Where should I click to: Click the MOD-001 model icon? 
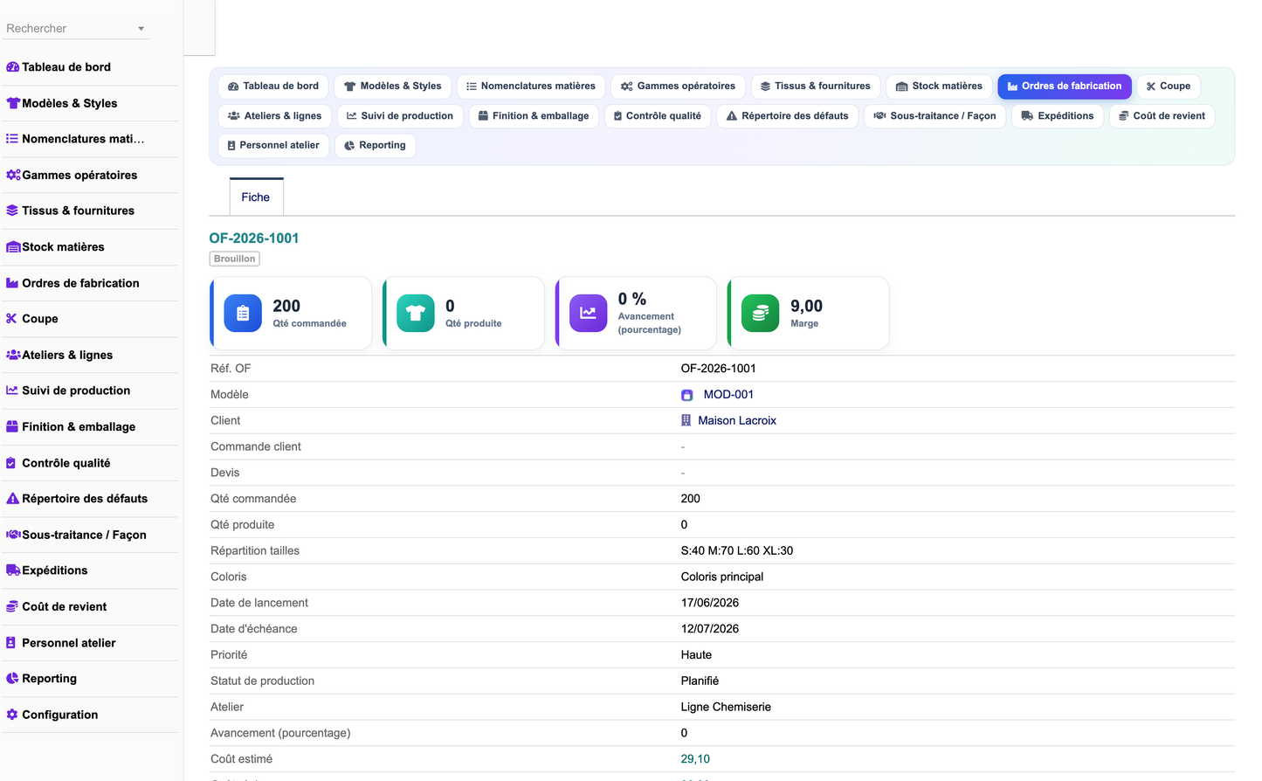(x=687, y=395)
